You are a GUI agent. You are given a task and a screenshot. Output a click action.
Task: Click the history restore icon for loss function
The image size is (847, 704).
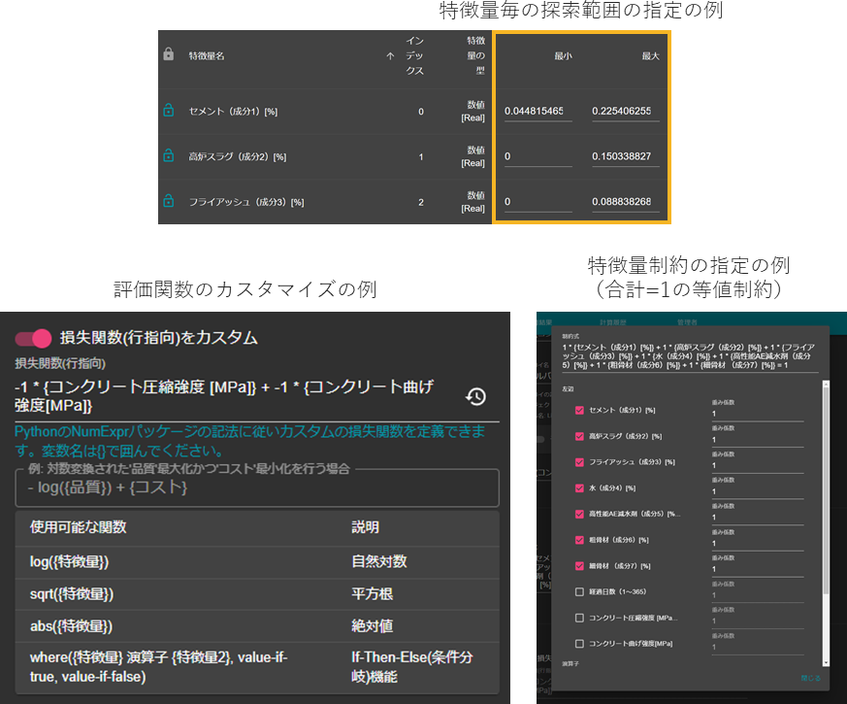click(x=475, y=396)
